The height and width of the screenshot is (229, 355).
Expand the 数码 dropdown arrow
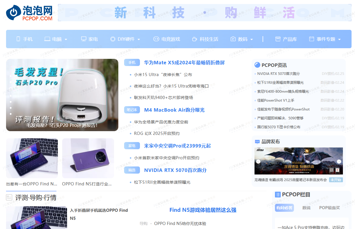click(252, 39)
